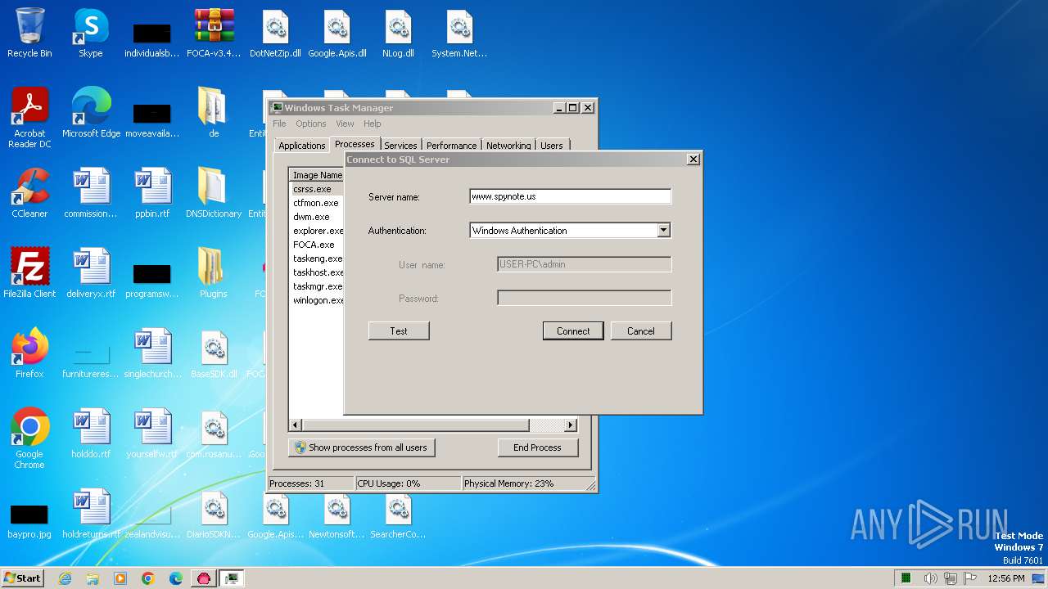Click End Process button

click(x=537, y=447)
